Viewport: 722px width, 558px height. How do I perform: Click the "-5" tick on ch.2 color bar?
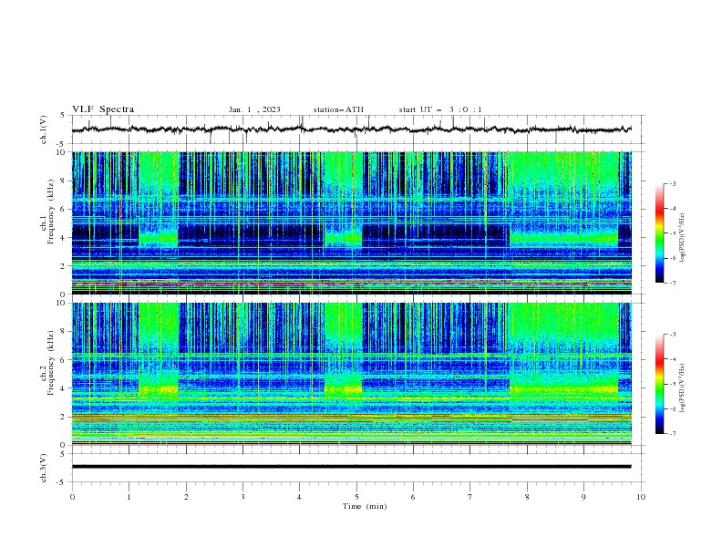[x=673, y=384]
